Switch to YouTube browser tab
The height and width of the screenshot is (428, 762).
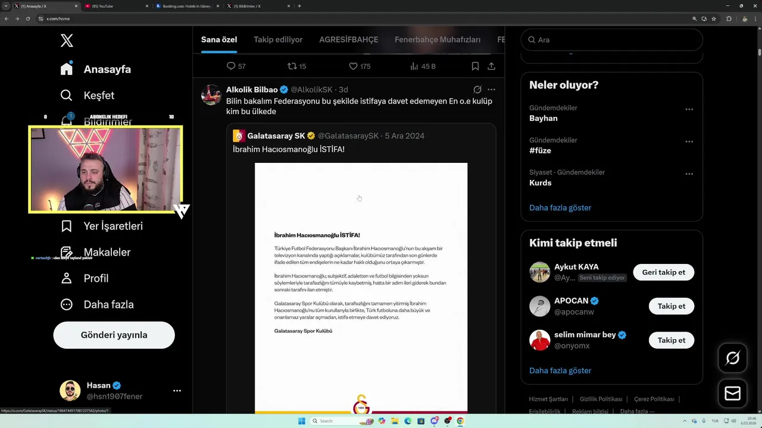pos(117,6)
